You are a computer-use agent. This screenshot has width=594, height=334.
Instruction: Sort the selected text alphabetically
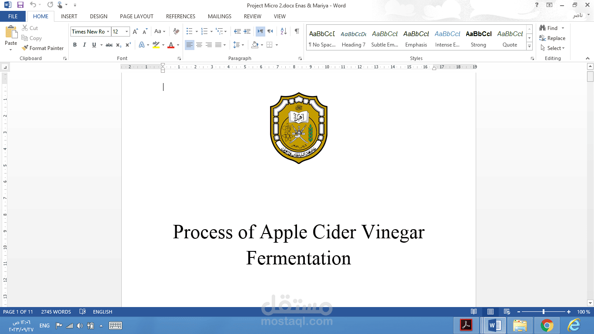click(x=284, y=31)
